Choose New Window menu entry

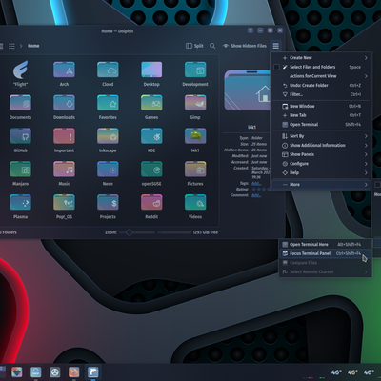tap(321, 106)
